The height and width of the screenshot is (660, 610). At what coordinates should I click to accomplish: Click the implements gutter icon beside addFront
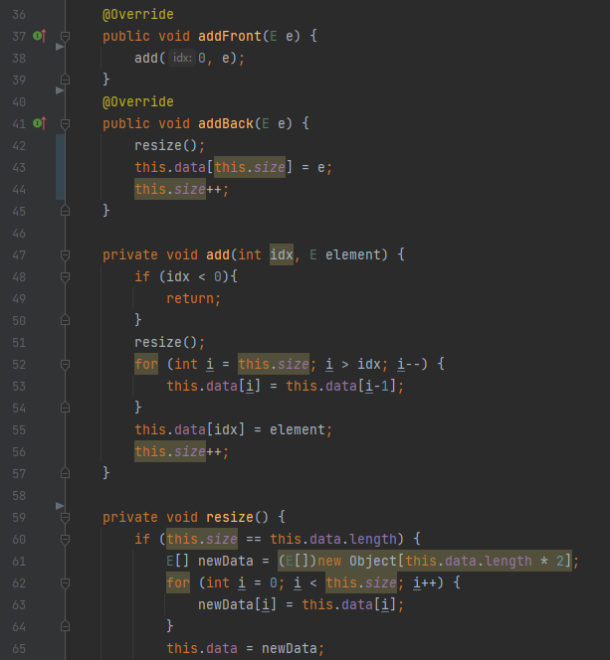[39, 37]
